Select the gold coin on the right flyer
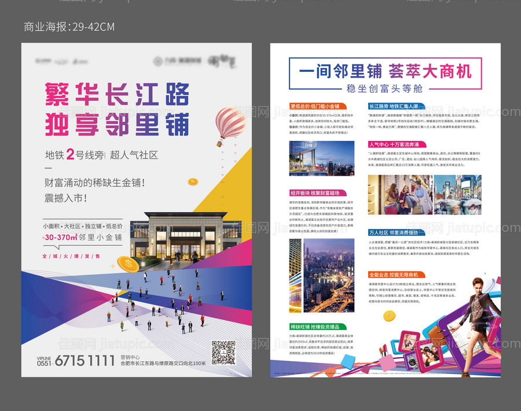 [x=389, y=316]
